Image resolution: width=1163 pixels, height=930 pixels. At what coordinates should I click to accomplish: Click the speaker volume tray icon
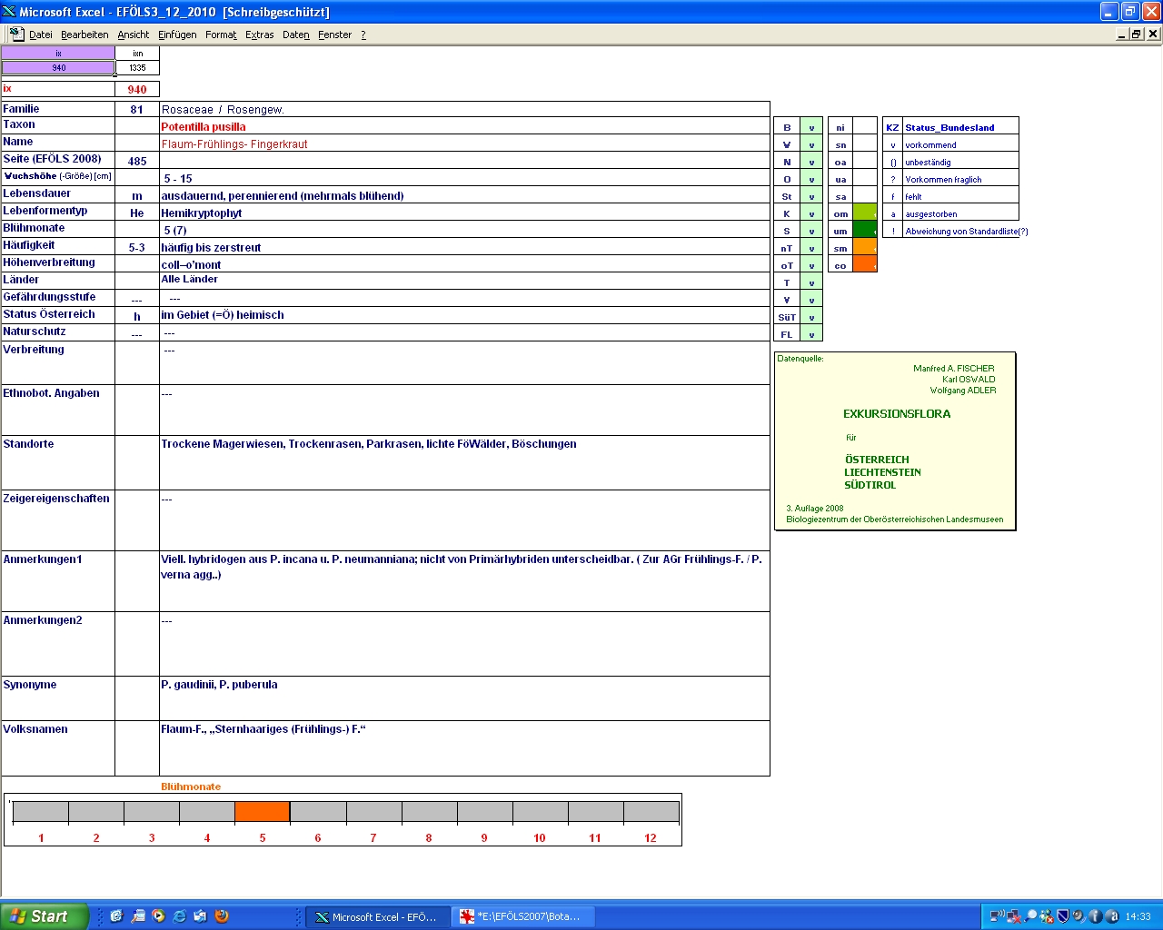(1079, 916)
